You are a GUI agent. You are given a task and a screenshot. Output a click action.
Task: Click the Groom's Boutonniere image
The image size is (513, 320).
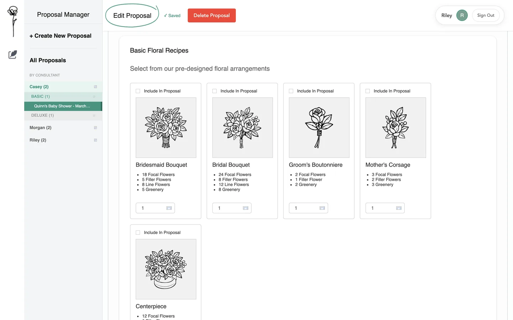(x=319, y=128)
